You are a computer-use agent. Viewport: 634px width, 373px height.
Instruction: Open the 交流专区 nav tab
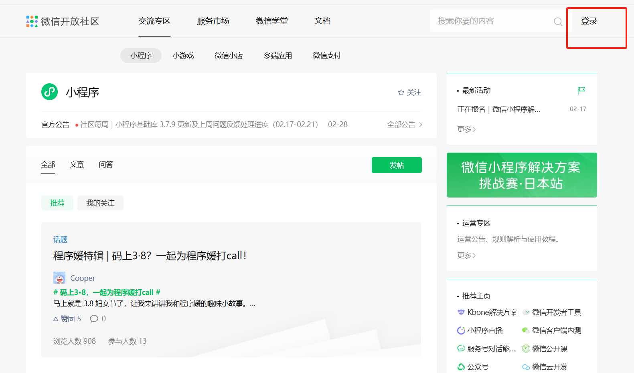pos(154,21)
